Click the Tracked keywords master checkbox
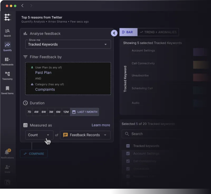Screen dimensions: 211x194 coord(128,146)
